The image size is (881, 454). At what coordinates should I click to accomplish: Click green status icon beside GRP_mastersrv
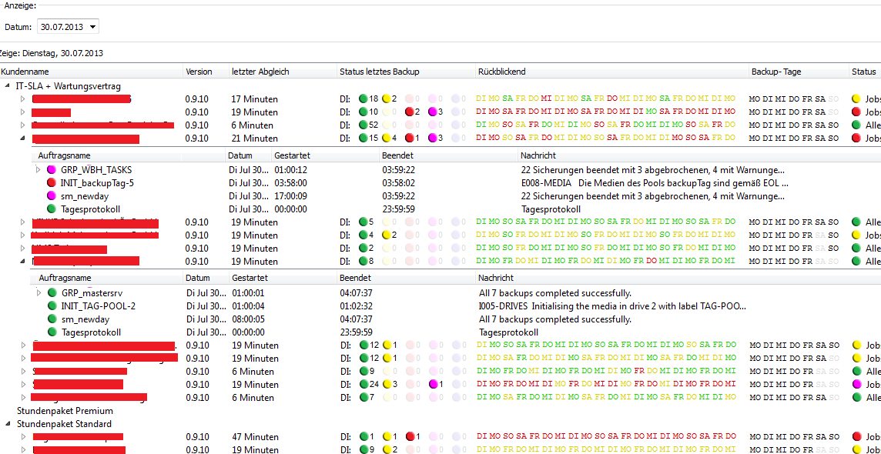pyautogui.click(x=52, y=292)
